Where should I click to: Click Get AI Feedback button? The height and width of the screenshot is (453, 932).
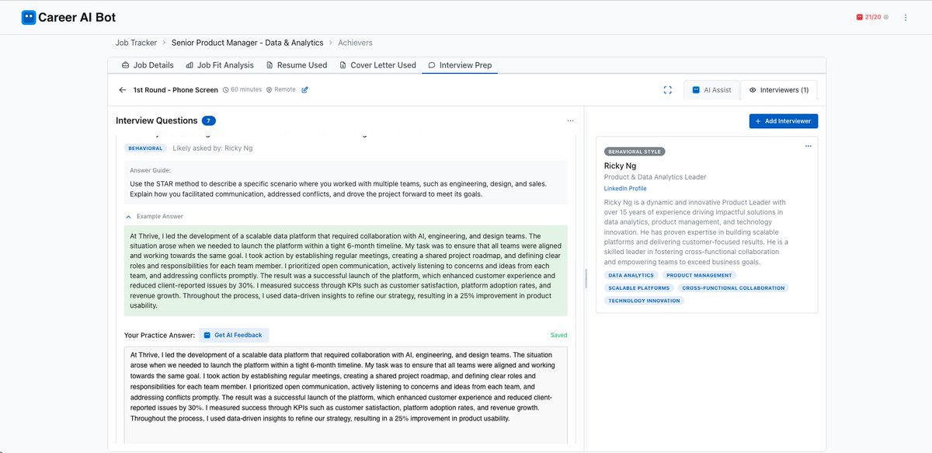point(234,336)
